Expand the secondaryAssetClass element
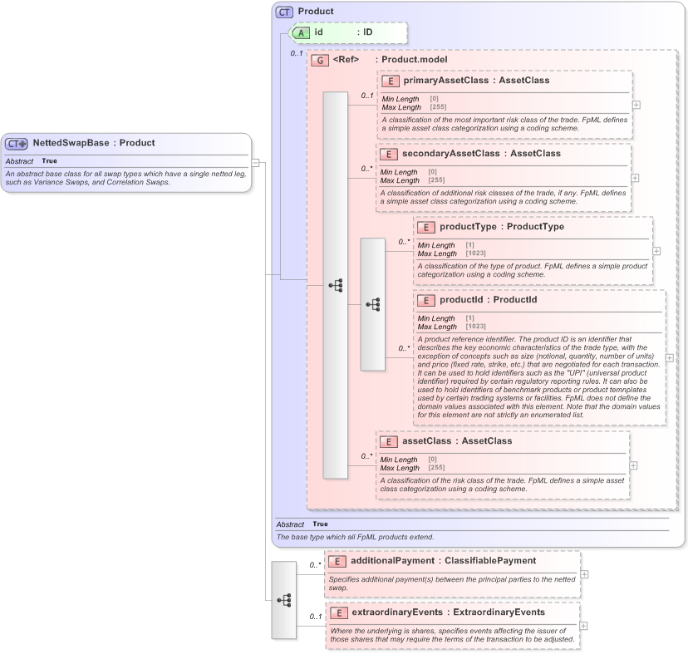Image resolution: width=688 pixels, height=654 pixels. 635,178
